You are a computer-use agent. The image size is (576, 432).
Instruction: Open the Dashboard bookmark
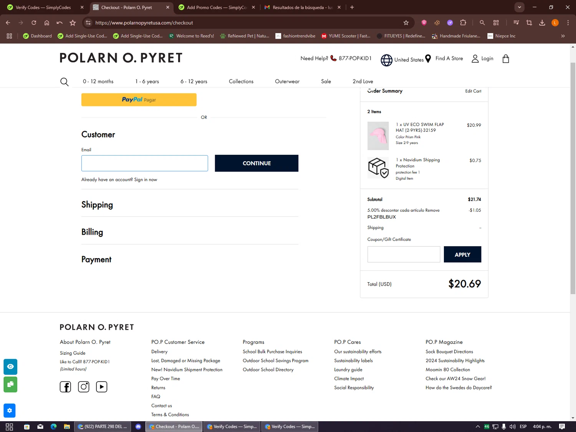click(x=37, y=36)
